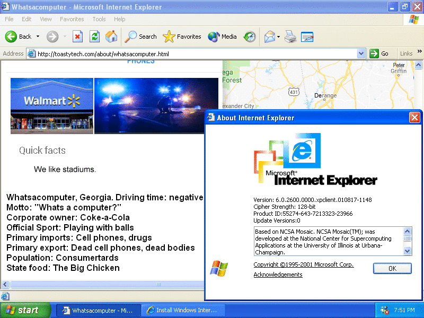This screenshot has width=424, height=318.
Task: Click 'Population: Consumertards' line
Action: pos(63,258)
